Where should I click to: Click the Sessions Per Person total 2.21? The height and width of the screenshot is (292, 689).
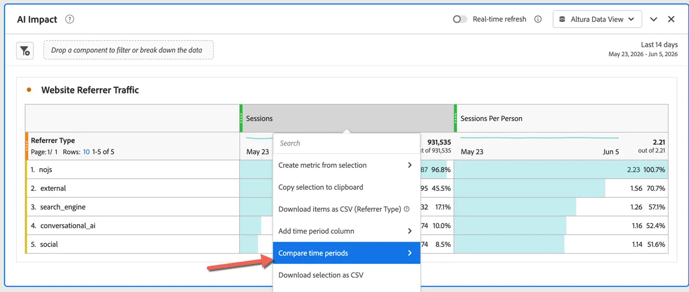(x=659, y=142)
